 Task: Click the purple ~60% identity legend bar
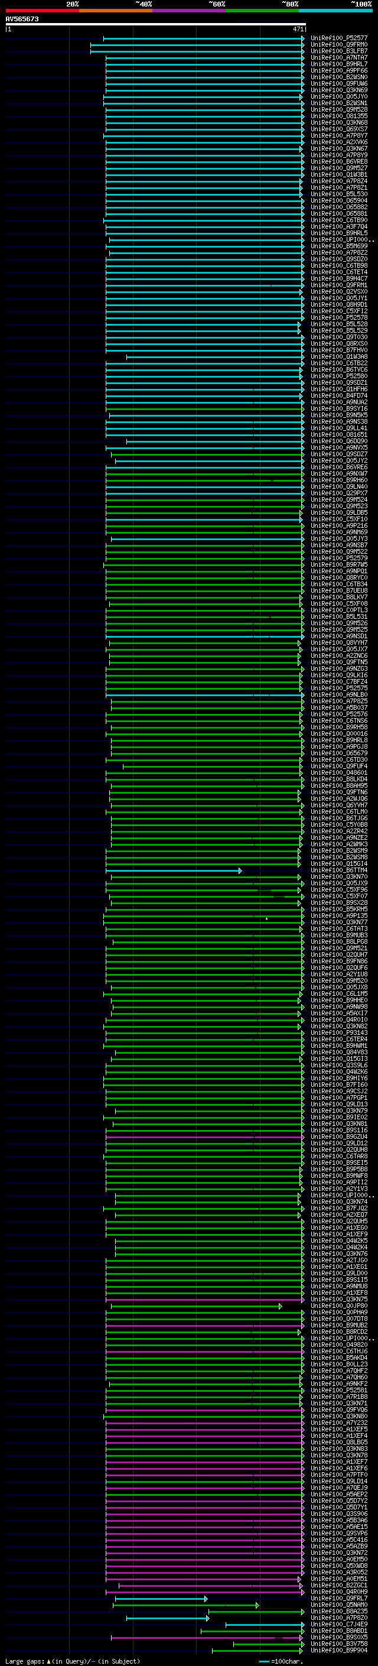point(190,11)
